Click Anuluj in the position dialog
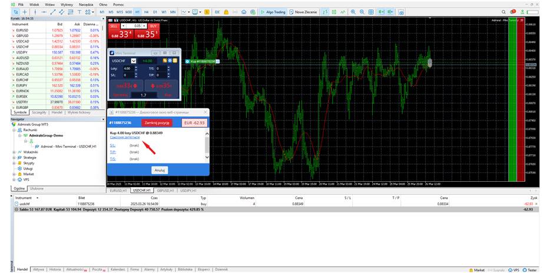 (x=160, y=170)
